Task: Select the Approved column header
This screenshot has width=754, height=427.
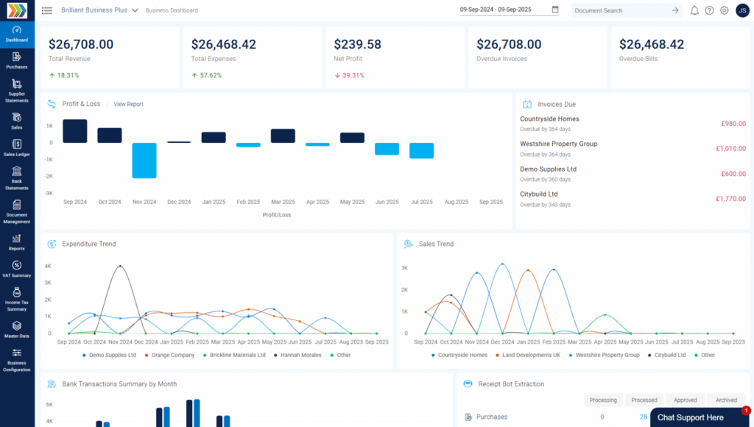Action: pyautogui.click(x=686, y=400)
